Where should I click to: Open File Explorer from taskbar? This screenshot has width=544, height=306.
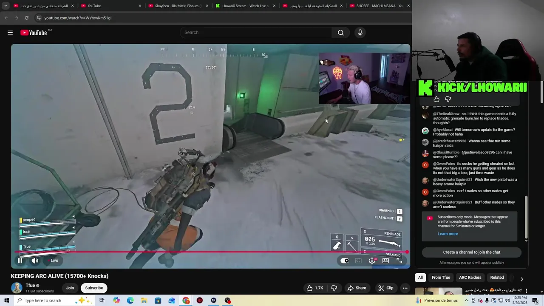[x=144, y=300]
